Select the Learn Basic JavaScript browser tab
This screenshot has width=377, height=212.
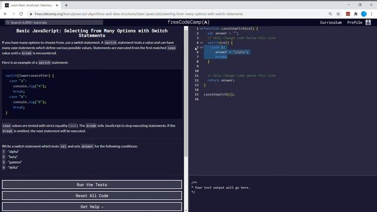(x=31, y=5)
